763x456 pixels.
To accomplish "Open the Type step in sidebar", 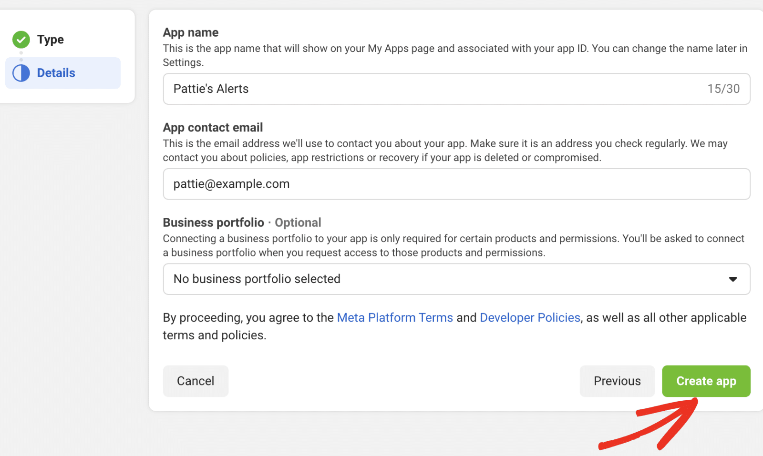I will [x=50, y=40].
